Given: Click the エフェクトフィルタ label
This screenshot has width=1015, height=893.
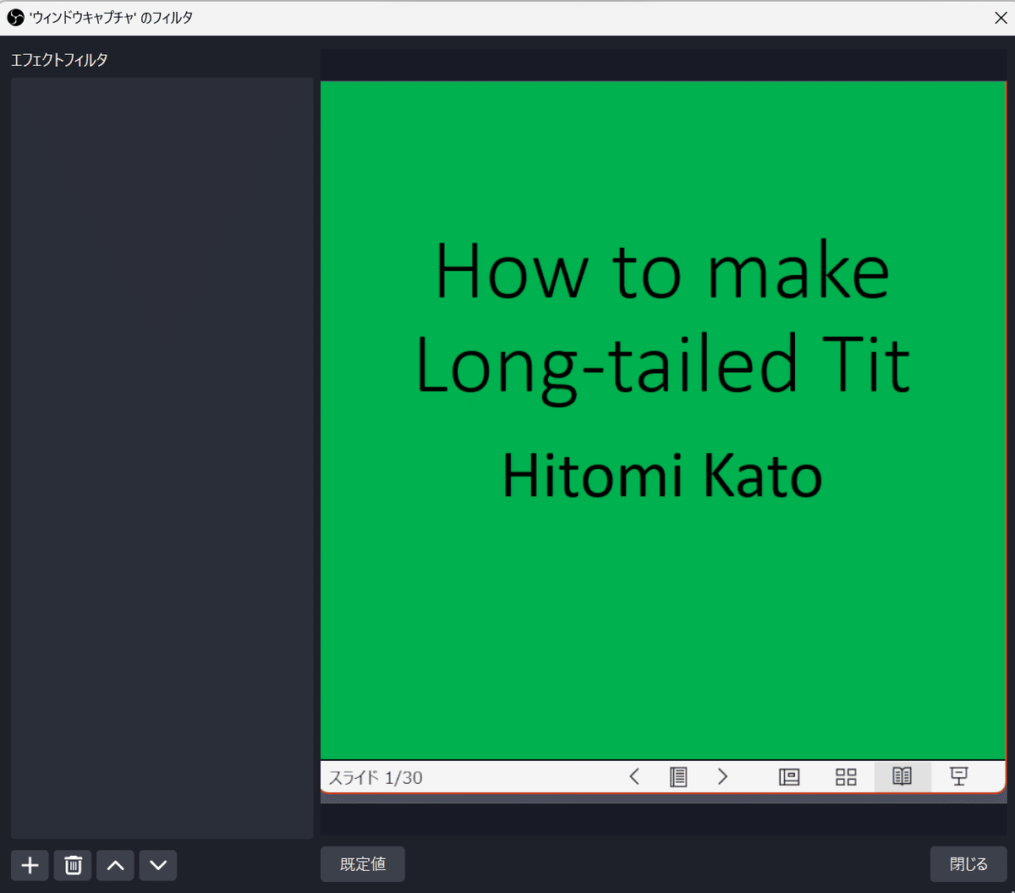Looking at the screenshot, I should pos(59,60).
